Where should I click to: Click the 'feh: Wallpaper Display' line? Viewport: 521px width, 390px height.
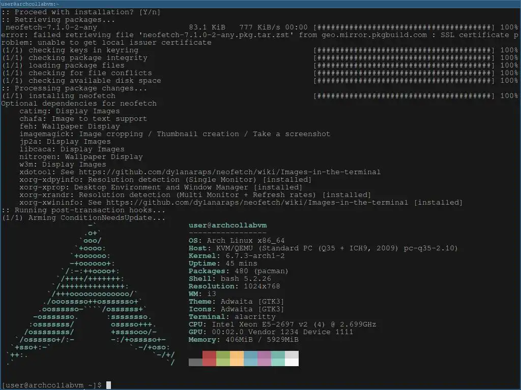[69, 126]
